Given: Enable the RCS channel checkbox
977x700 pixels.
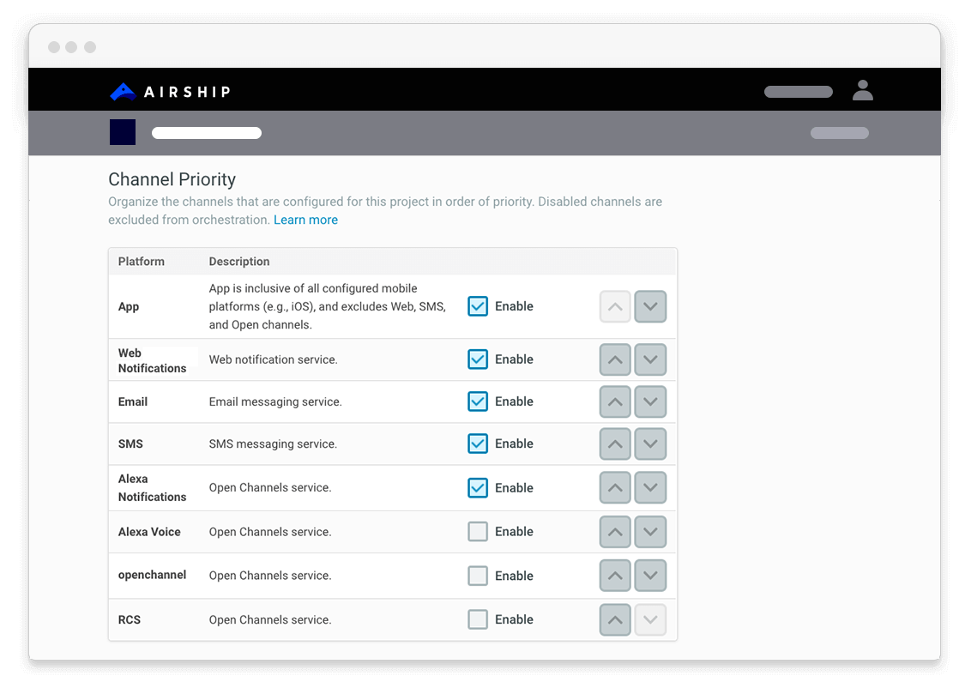Looking at the screenshot, I should (x=478, y=619).
